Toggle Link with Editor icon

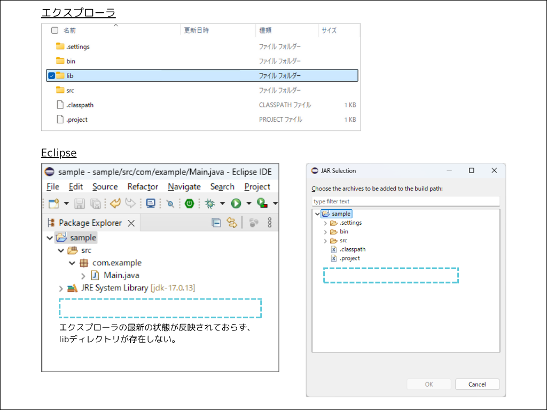pyautogui.click(x=232, y=223)
